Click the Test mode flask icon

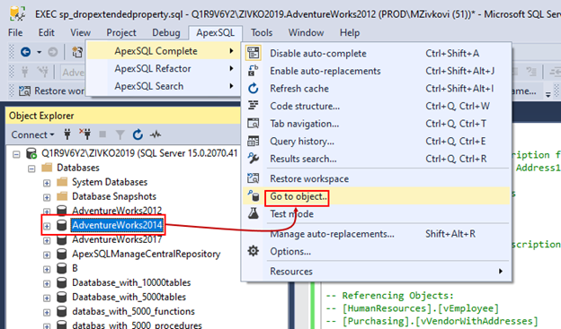254,213
